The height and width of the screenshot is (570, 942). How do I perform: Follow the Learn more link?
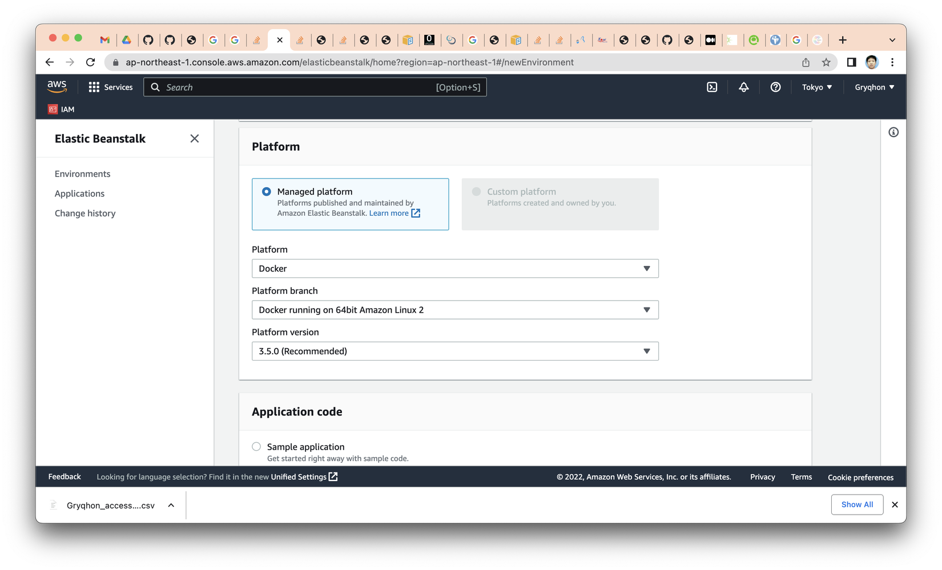pos(394,213)
